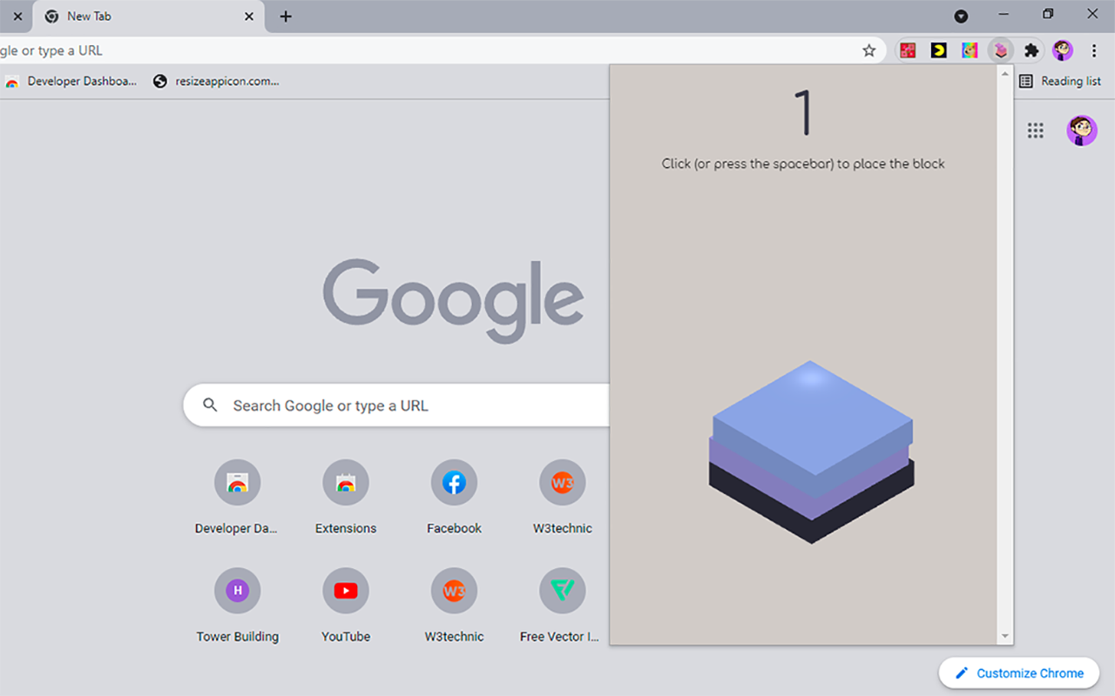Open the tower block game extension icon
The width and height of the screenshot is (1115, 696).
point(1001,50)
